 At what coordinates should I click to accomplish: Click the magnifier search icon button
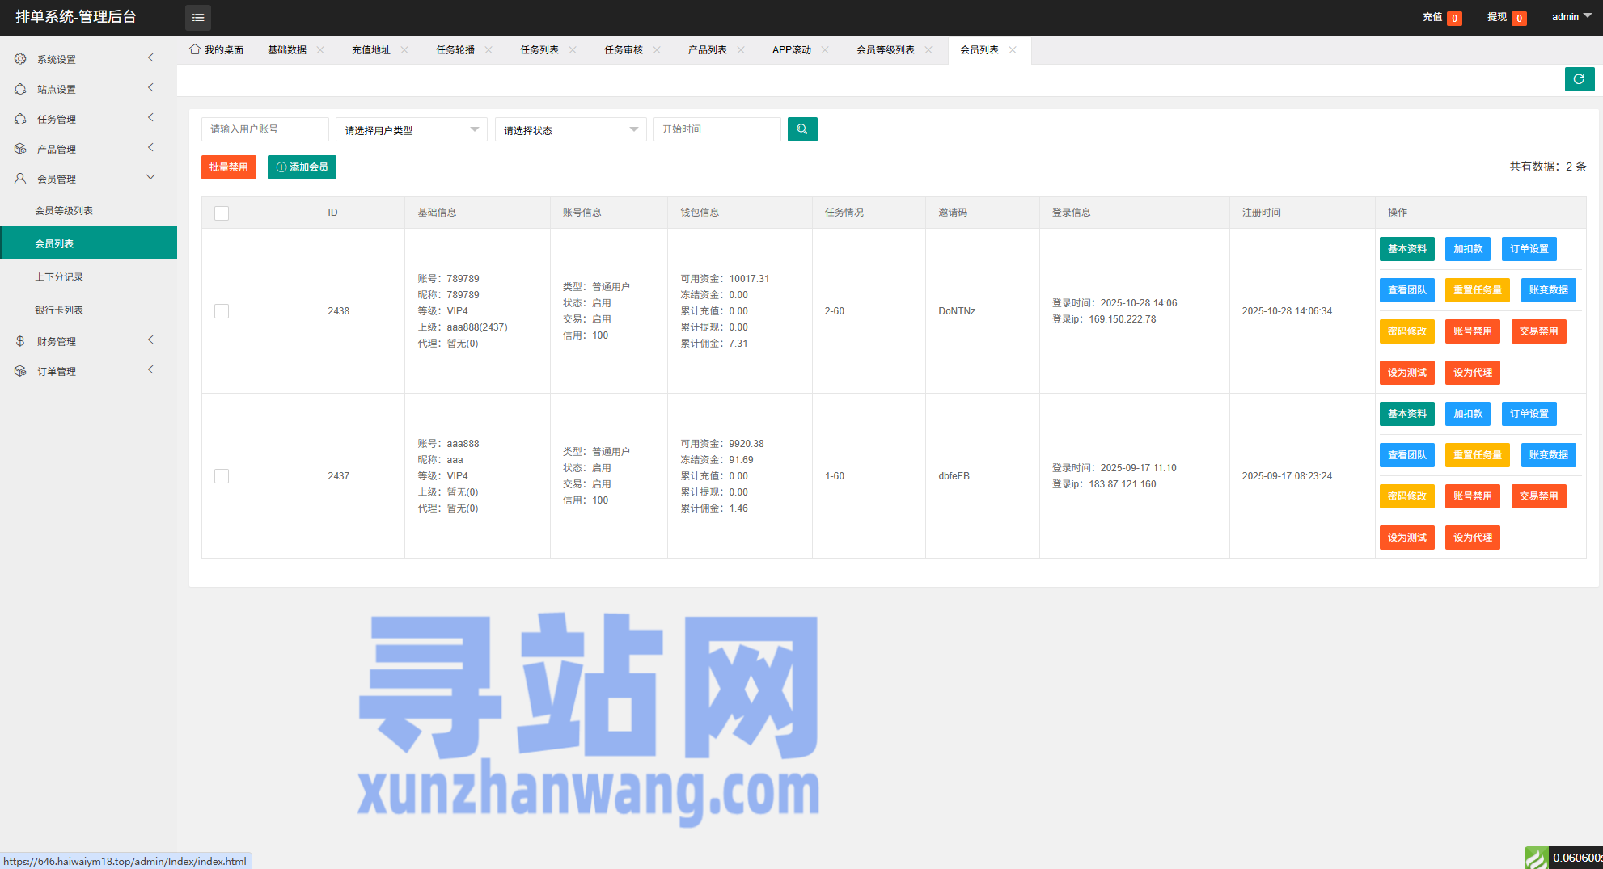[x=801, y=129]
